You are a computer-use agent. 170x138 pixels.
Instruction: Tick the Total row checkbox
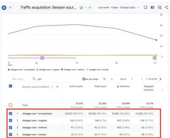(10, 105)
